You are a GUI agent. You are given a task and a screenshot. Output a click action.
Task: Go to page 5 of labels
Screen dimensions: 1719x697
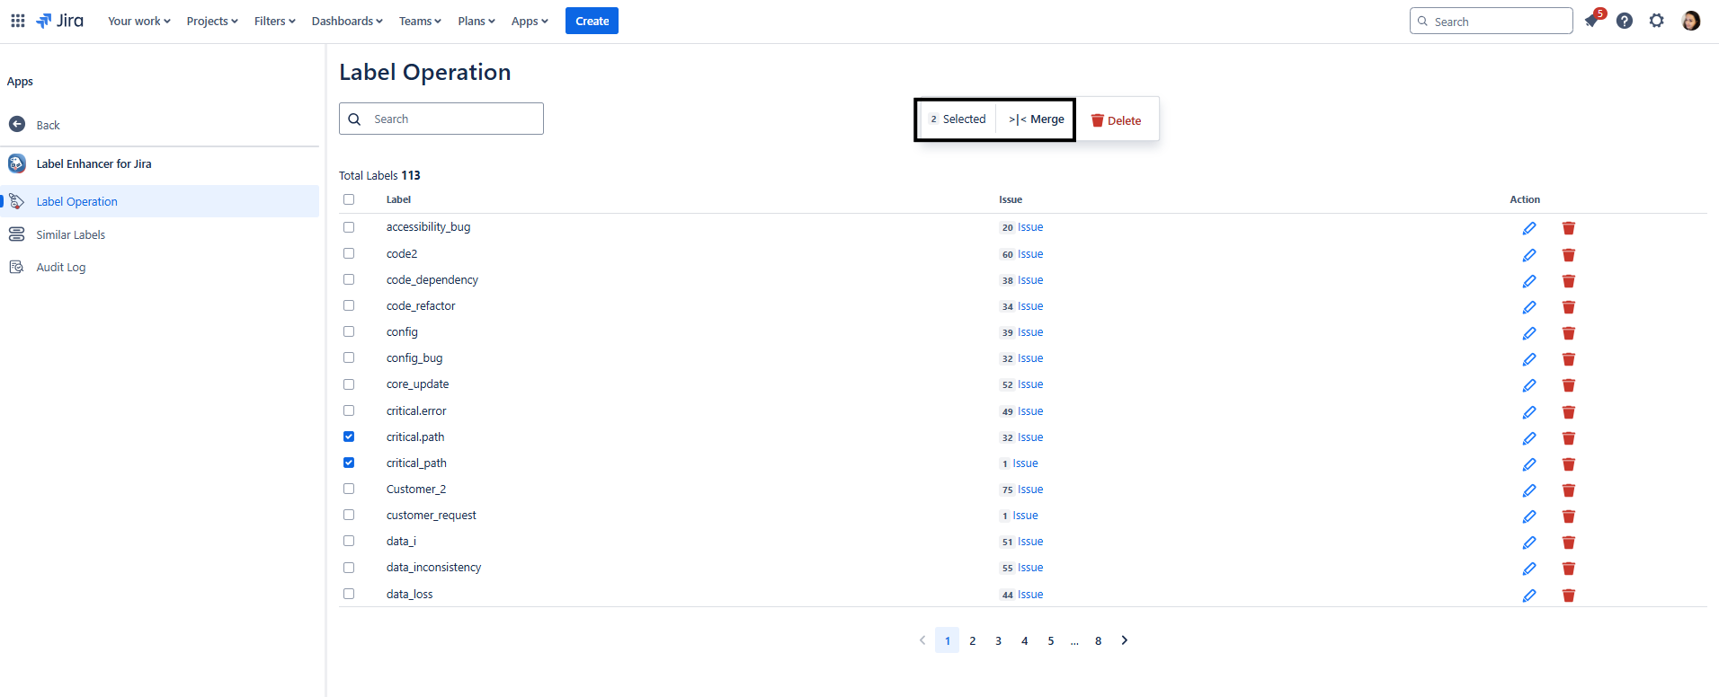[x=1051, y=640]
